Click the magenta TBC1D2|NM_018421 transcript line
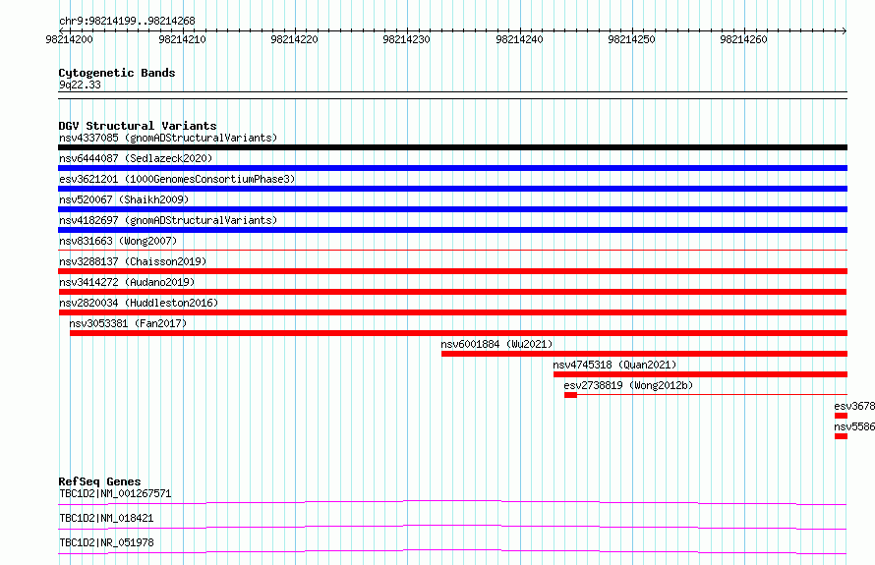Image resolution: width=875 pixels, height=565 pixels. tap(452, 527)
